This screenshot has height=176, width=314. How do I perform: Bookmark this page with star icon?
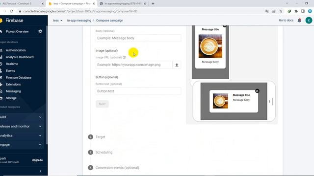point(281,11)
